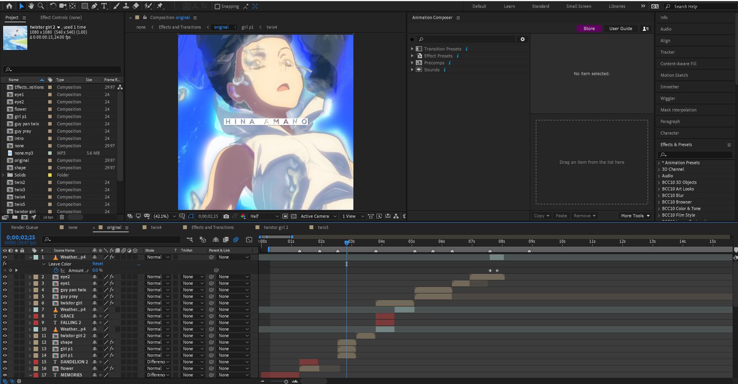This screenshot has width=738, height=384.
Task: Select the Clone Stamp tool
Action: click(x=126, y=6)
